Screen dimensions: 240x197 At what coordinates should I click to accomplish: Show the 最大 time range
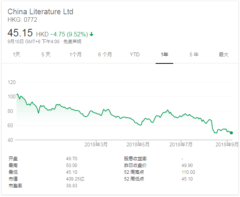pyautogui.click(x=223, y=54)
